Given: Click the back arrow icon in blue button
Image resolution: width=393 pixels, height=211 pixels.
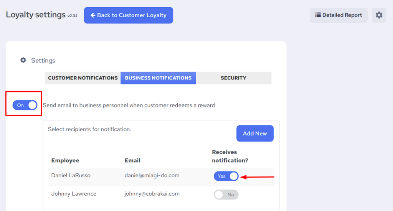Looking at the screenshot, I should point(92,15).
